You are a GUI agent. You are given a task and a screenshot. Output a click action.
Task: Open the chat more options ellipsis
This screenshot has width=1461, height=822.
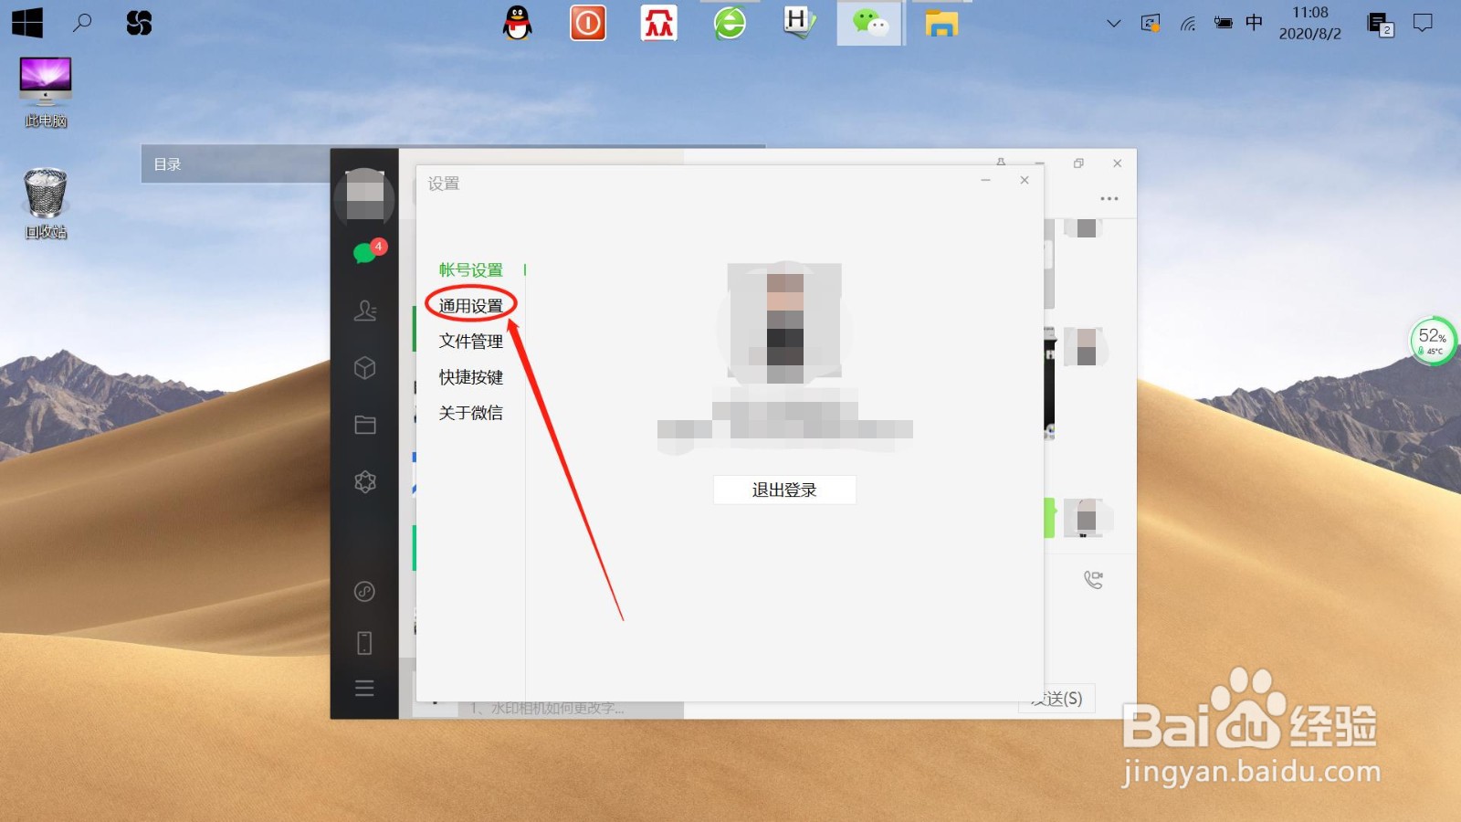[x=1109, y=198]
